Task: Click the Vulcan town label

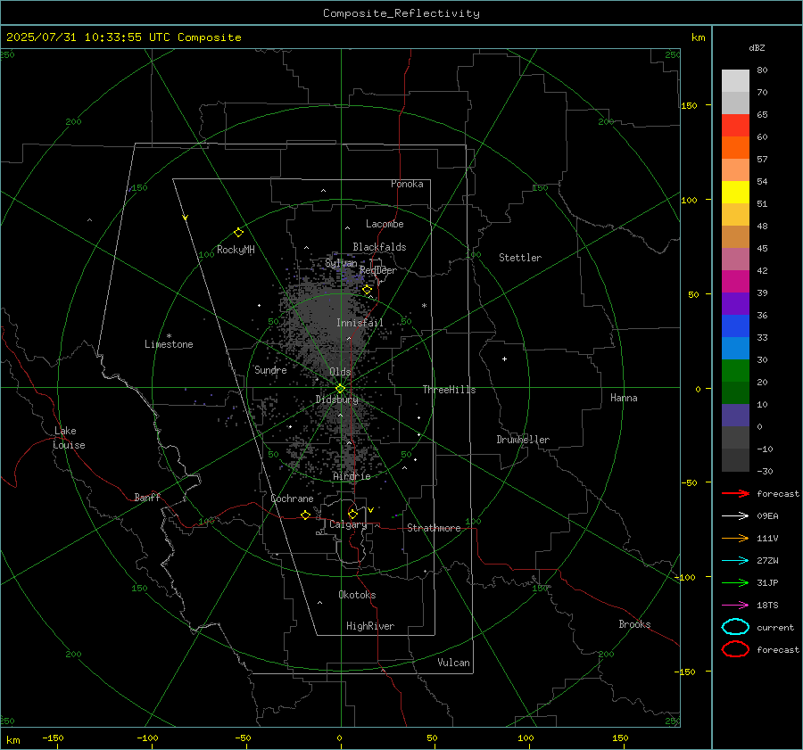Action: pos(453,663)
